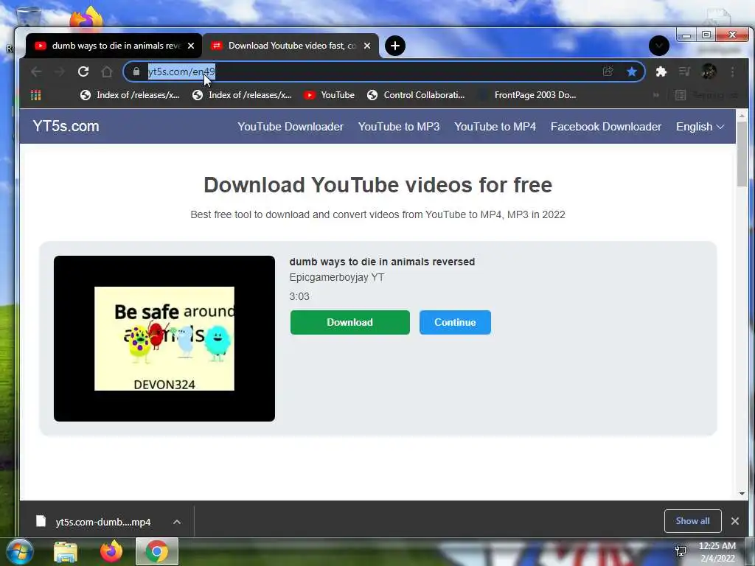The width and height of the screenshot is (755, 566).
Task: Click the green Download button
Action: point(350,323)
